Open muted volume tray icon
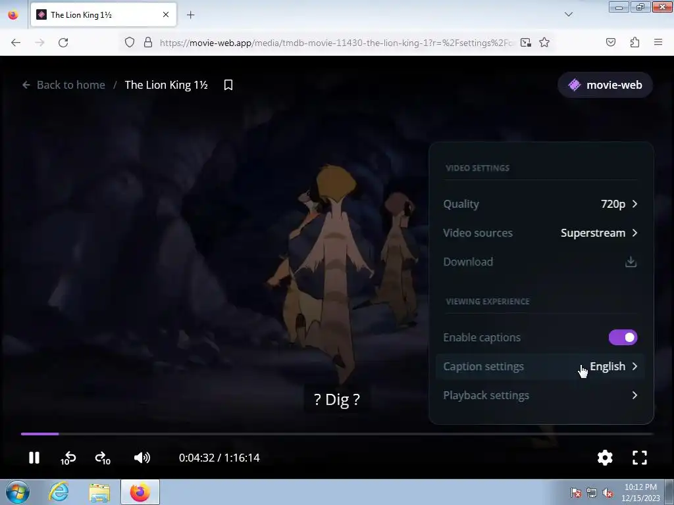 (x=608, y=493)
